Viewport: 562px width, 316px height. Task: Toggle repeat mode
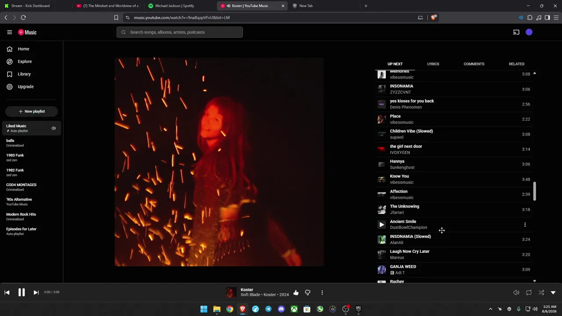click(x=529, y=292)
